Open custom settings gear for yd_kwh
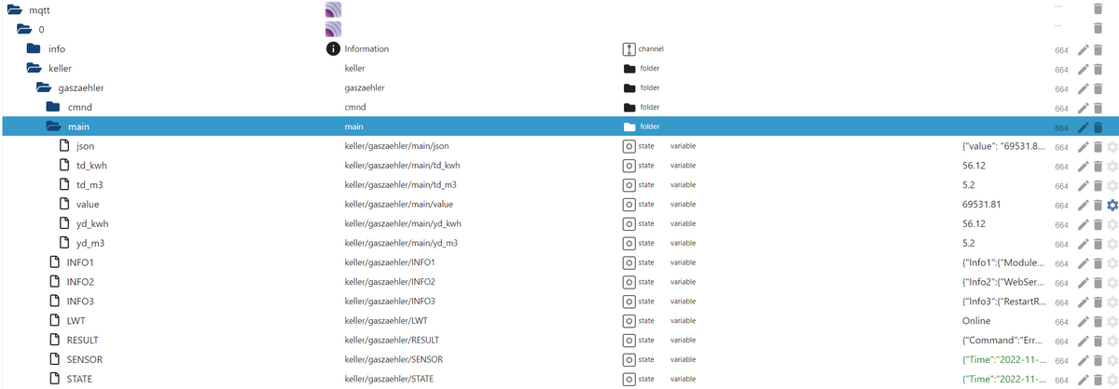Viewport: 1119px width, 389px height. pyautogui.click(x=1112, y=224)
